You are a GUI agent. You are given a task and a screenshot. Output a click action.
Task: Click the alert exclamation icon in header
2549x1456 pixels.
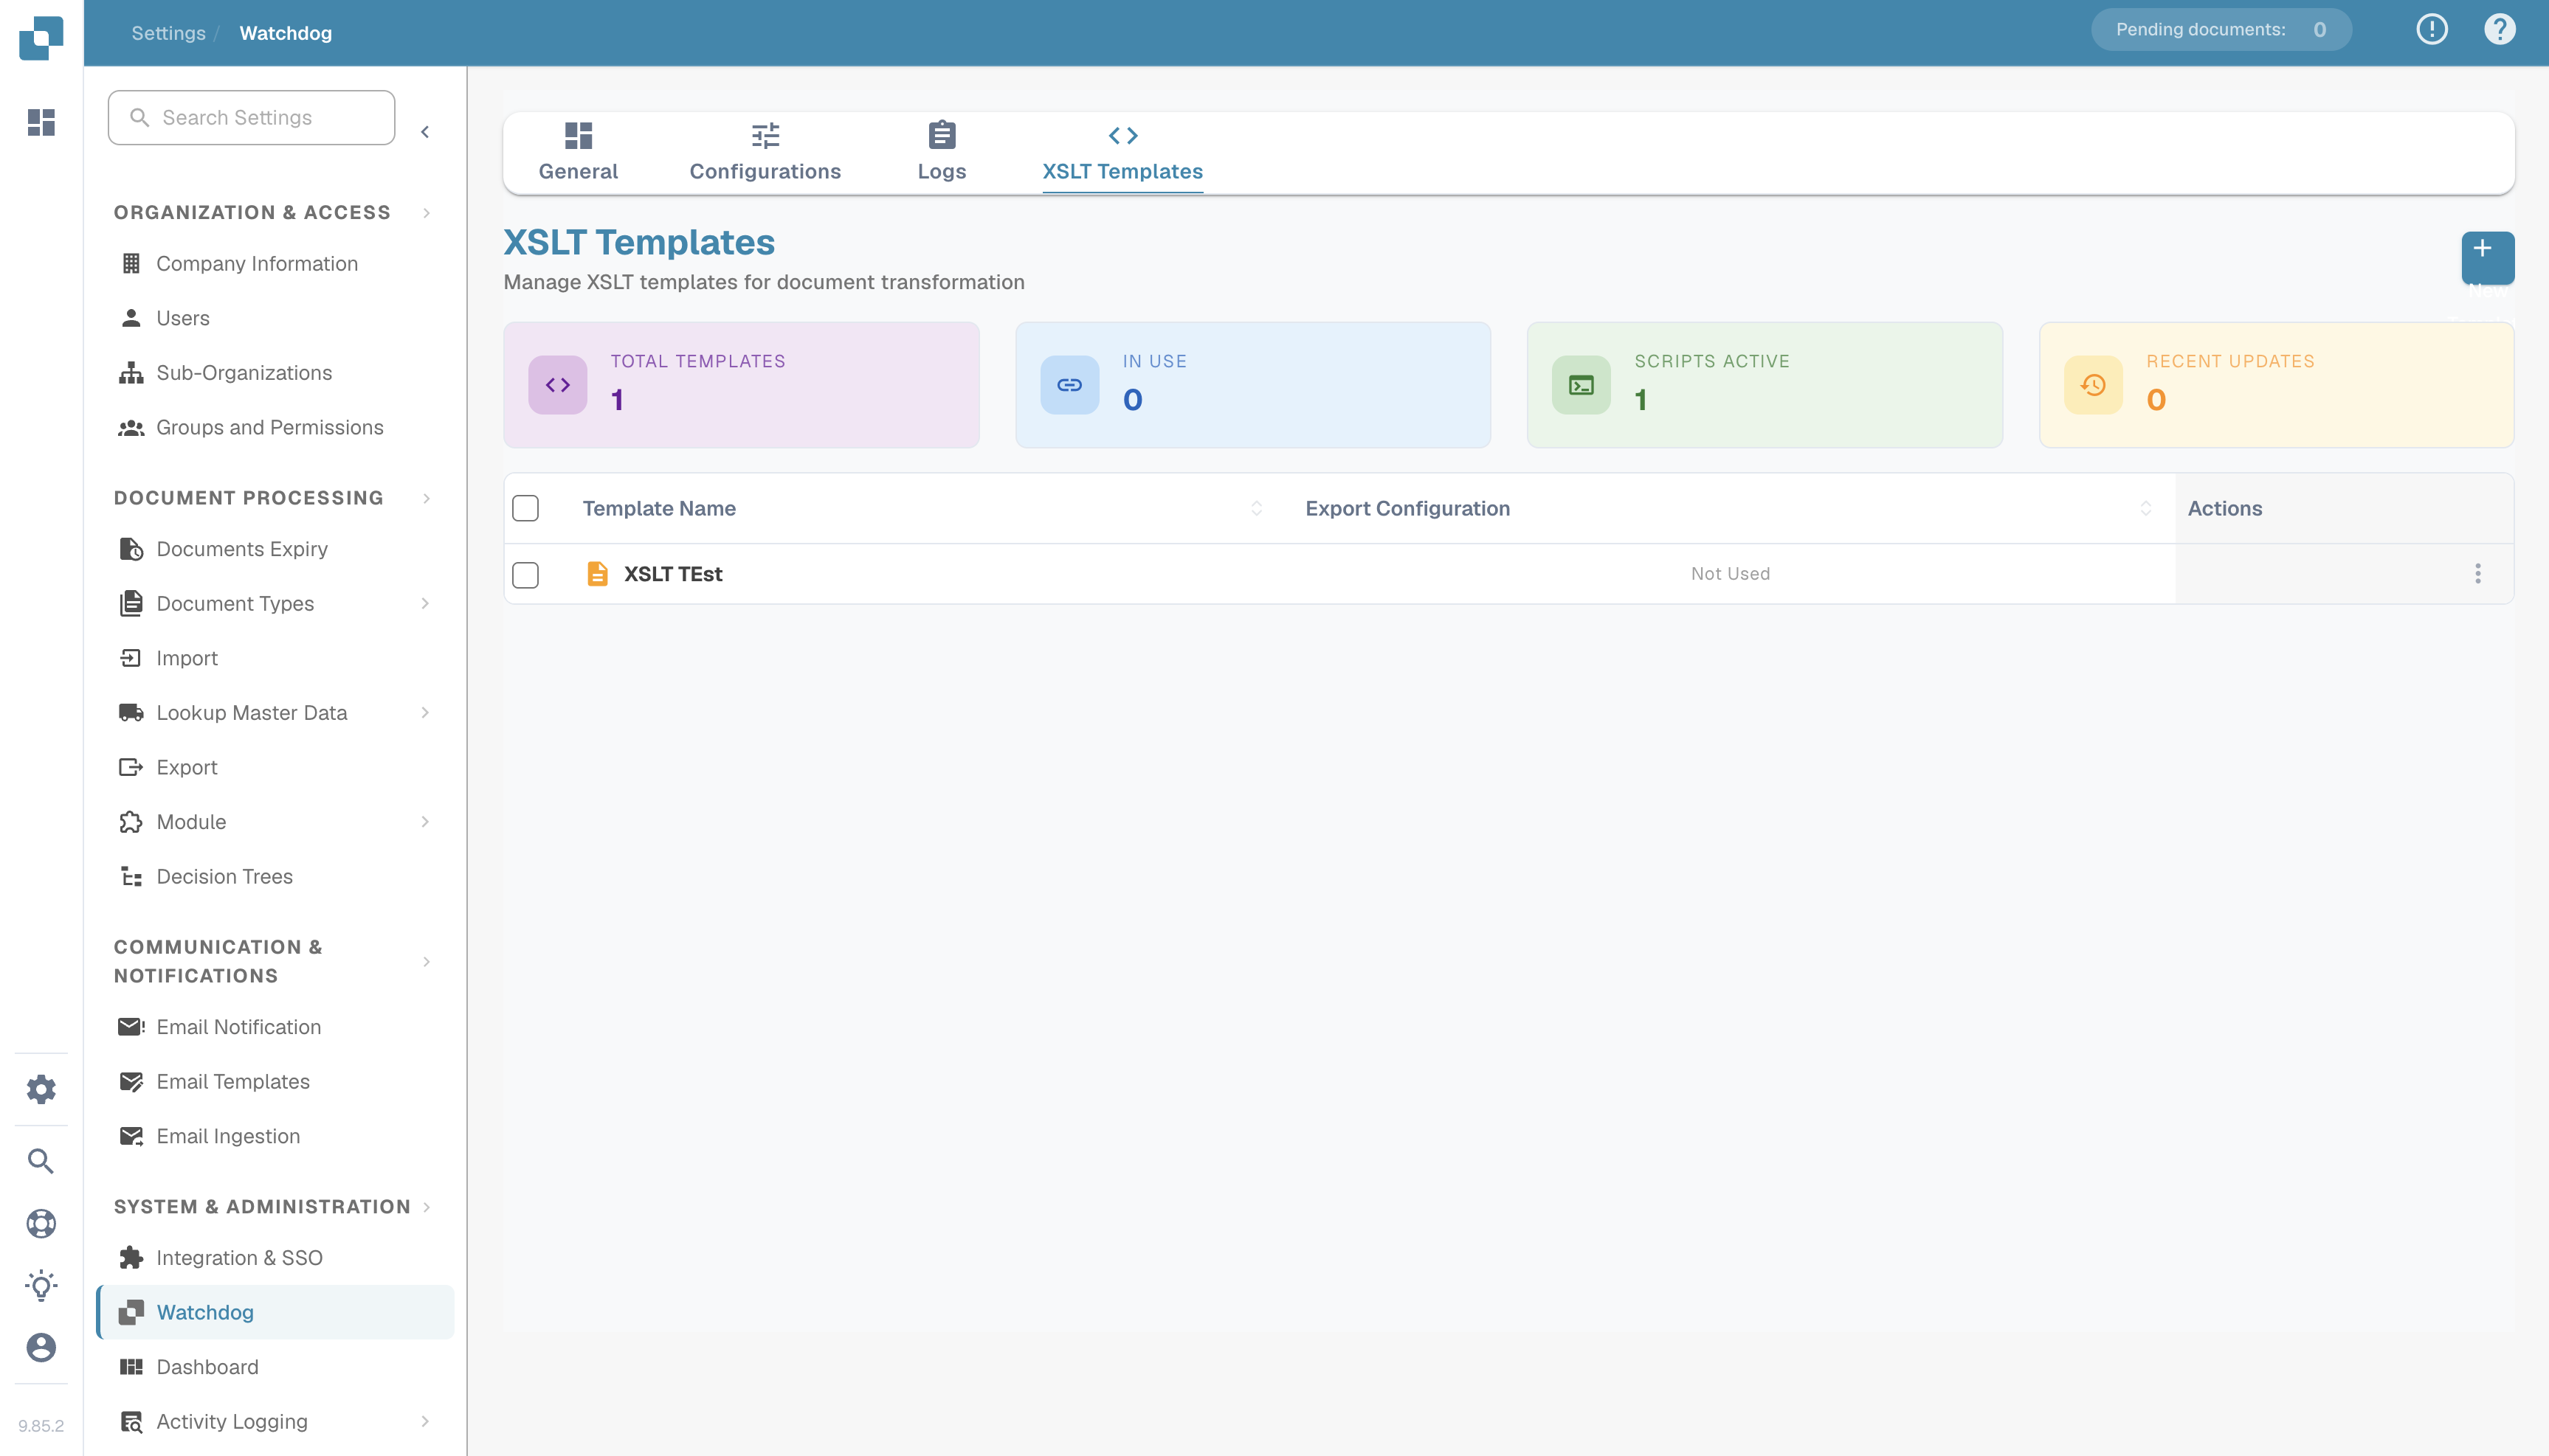[2432, 29]
